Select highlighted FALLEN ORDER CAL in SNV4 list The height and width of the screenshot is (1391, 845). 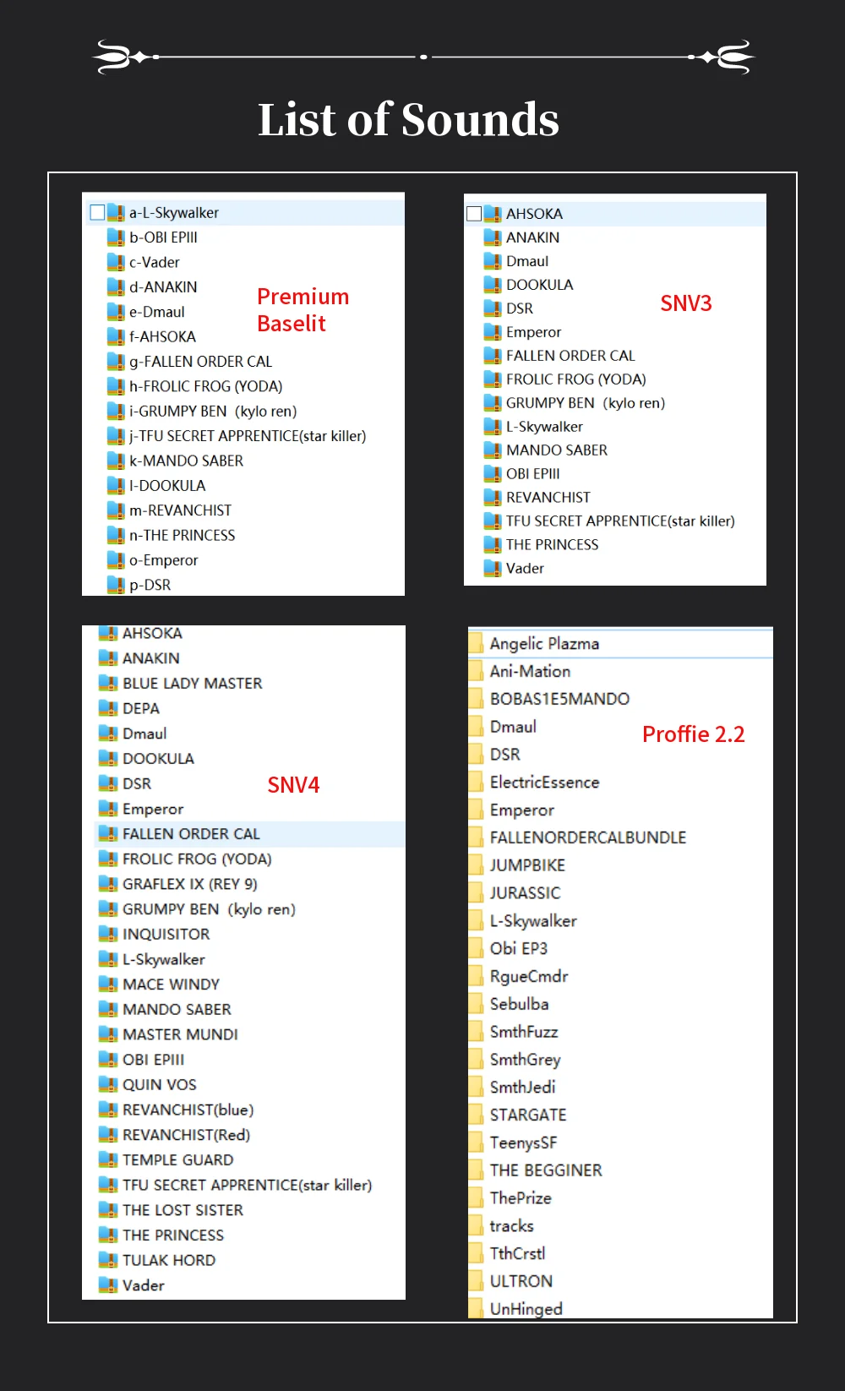(x=191, y=834)
